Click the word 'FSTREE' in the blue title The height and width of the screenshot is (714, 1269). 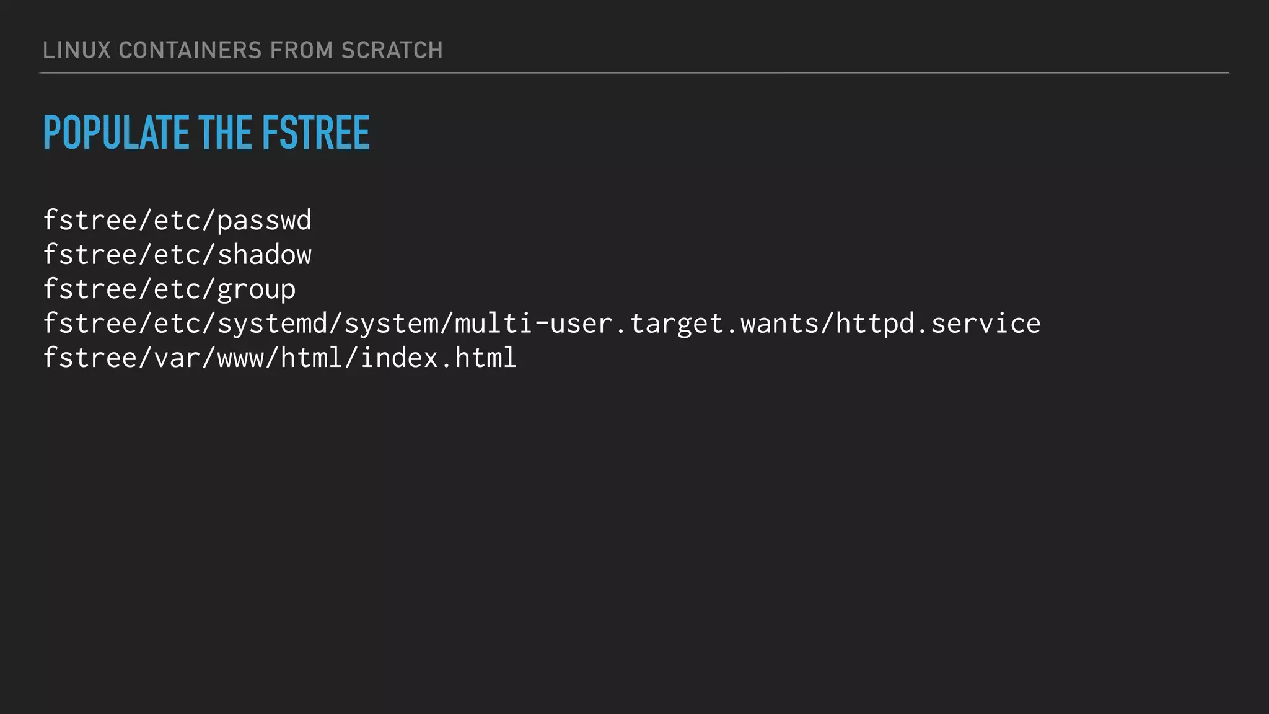(315, 133)
